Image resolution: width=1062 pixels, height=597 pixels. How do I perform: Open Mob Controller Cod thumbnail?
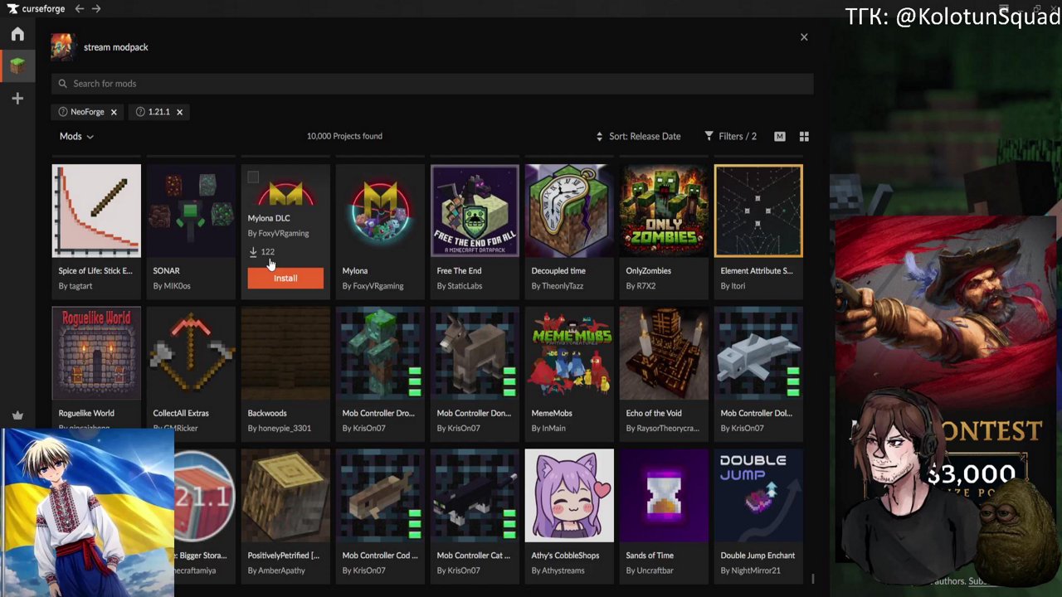click(380, 496)
